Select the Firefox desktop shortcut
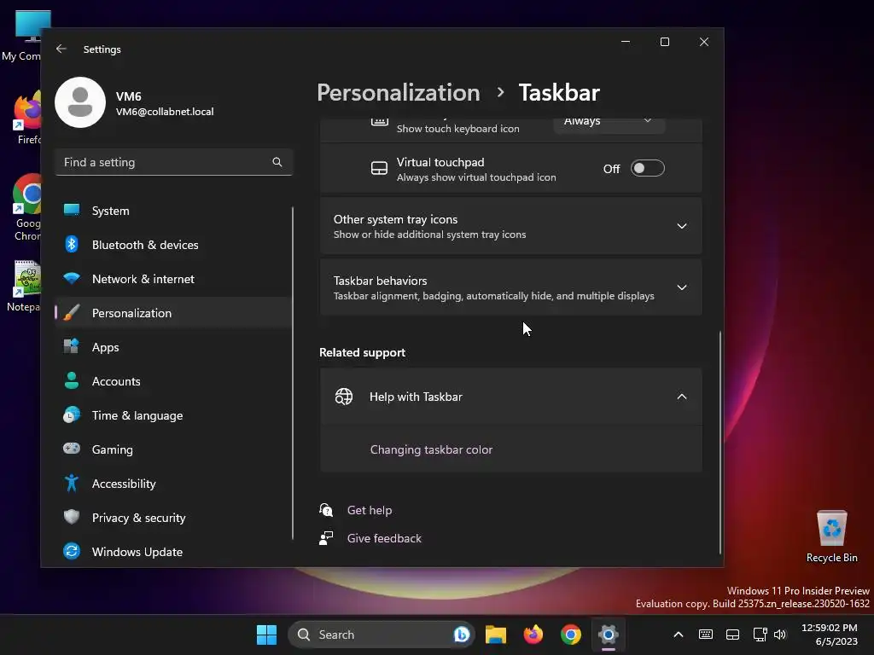Viewport: 874px width, 655px height. 28,118
